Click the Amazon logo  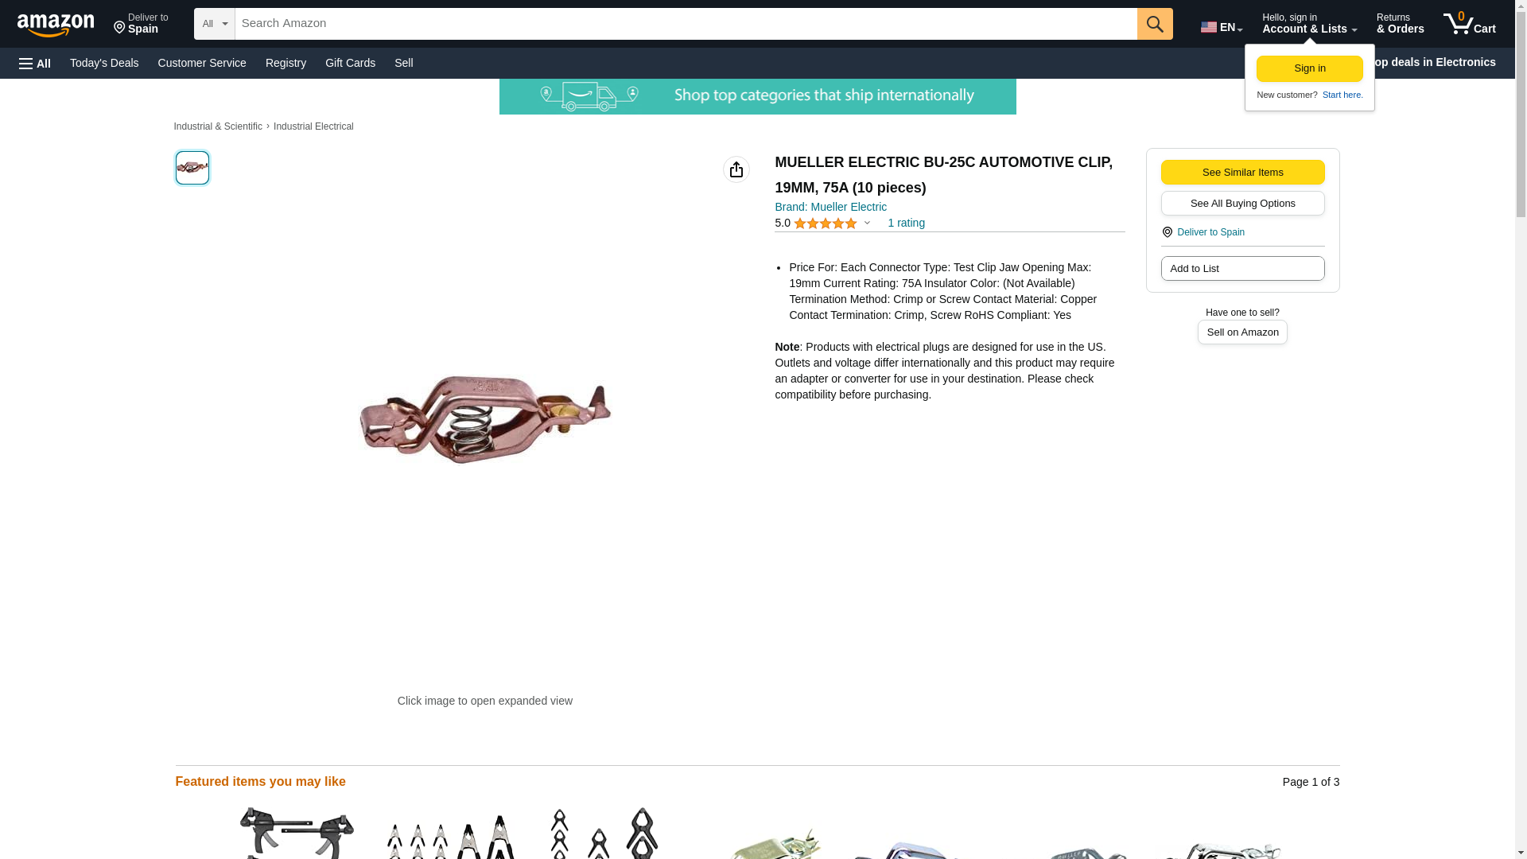point(56,25)
